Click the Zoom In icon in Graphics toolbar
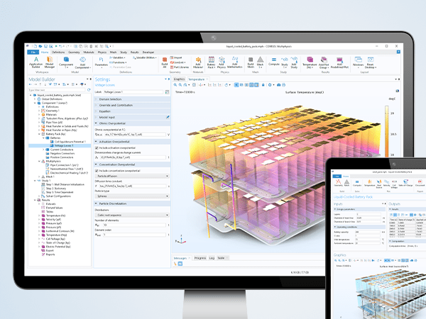426x319 pixels. [175, 85]
